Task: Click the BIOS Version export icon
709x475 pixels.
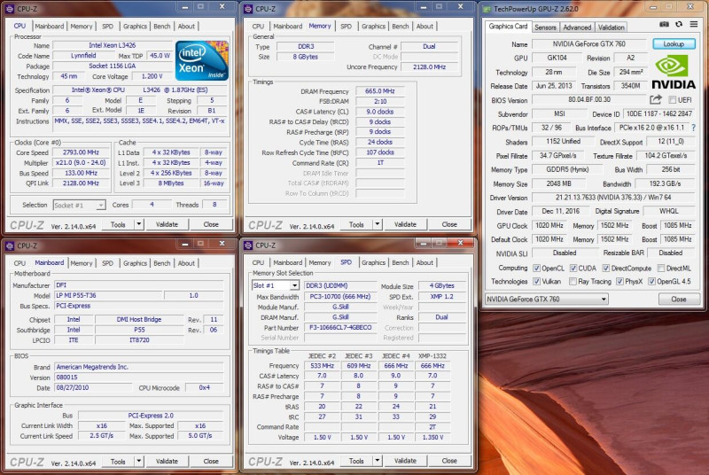Action: [656, 99]
